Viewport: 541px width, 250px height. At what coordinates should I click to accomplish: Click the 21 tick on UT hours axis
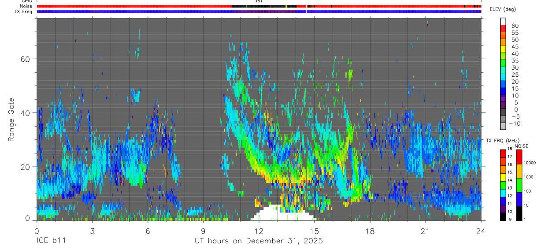tap(425, 231)
